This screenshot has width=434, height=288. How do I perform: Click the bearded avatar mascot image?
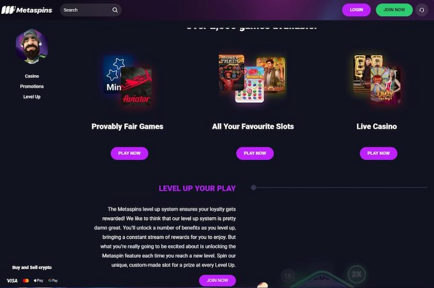click(32, 46)
